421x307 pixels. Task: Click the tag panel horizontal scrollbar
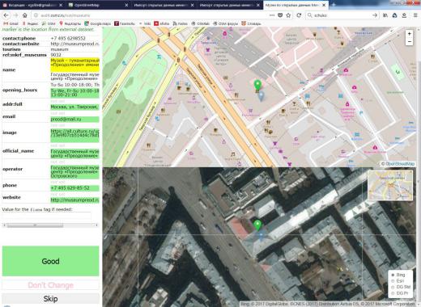(x=50, y=225)
